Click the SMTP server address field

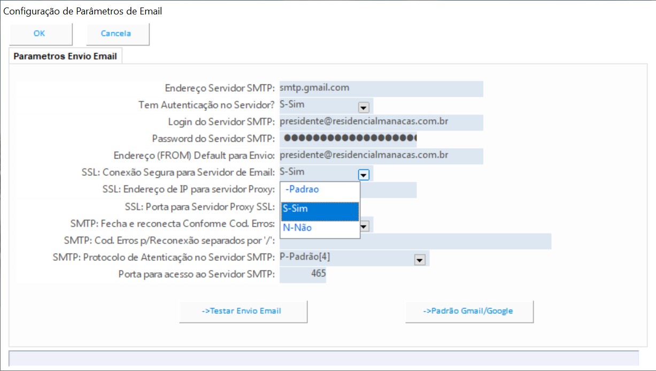click(381, 89)
